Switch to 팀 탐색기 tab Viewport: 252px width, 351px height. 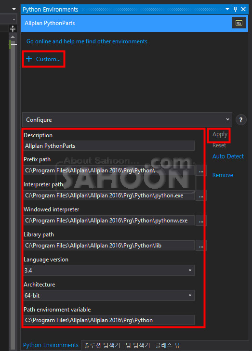138,345
